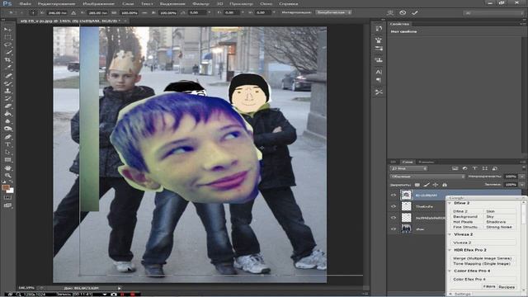The image size is (528, 297).
Task: Select the Pen tool
Action: click(x=7, y=137)
